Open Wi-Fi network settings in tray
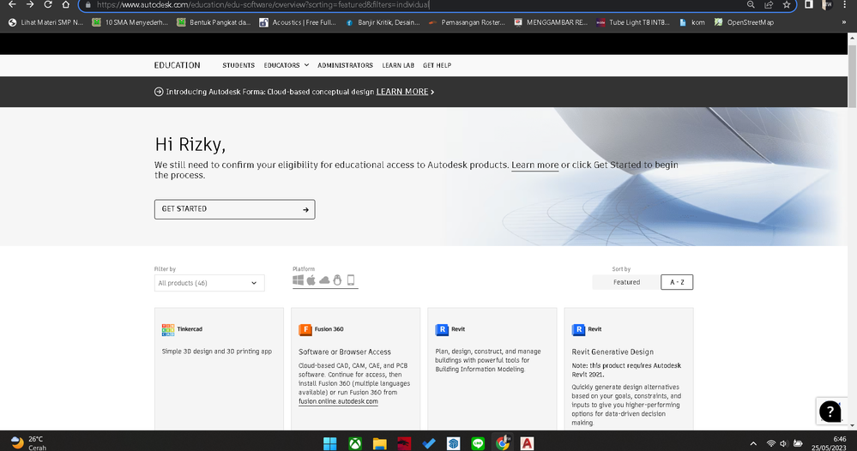 coord(771,443)
